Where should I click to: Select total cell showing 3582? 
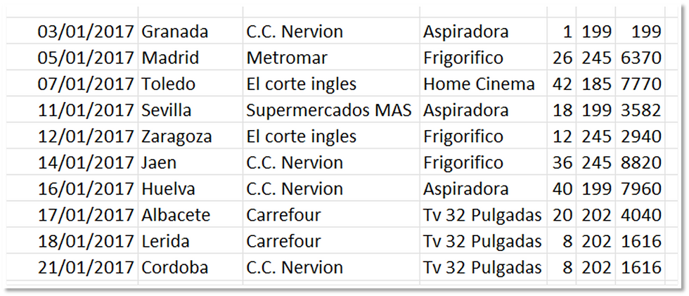pyautogui.click(x=640, y=110)
